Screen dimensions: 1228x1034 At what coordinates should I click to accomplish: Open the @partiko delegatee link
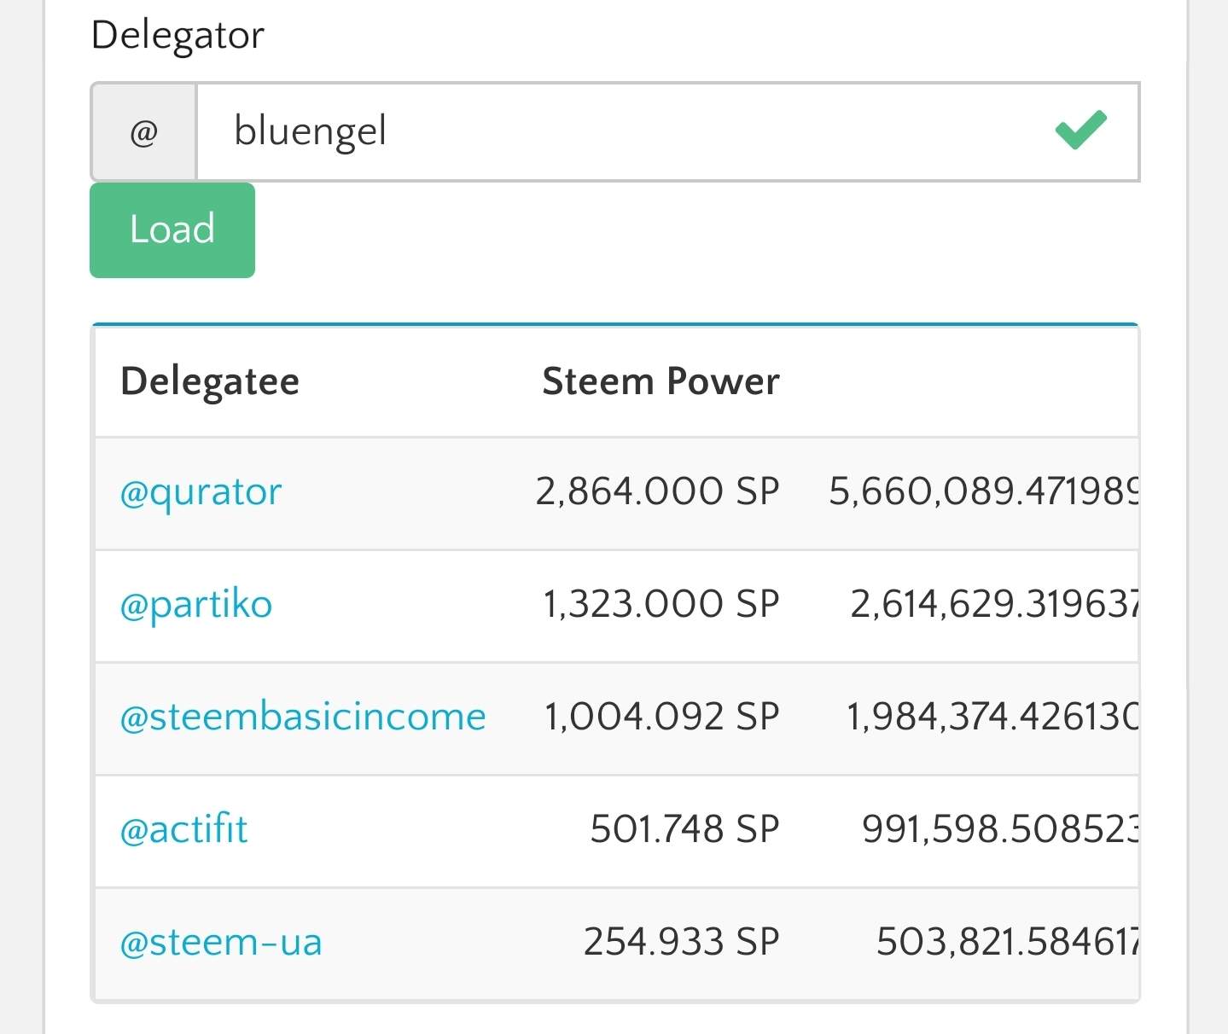pyautogui.click(x=196, y=605)
